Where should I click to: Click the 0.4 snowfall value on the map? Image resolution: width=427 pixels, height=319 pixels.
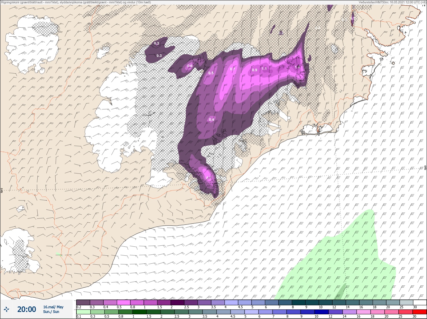[211, 120]
